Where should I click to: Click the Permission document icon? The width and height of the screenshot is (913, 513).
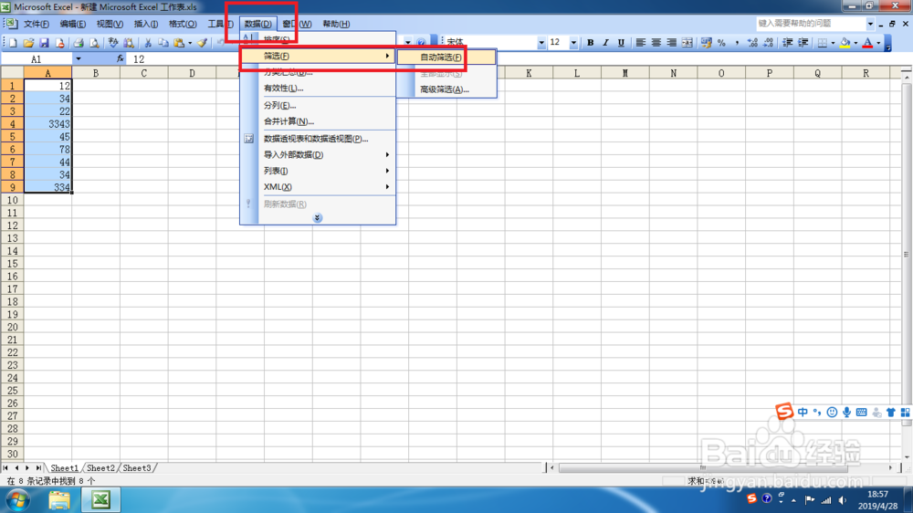click(59, 43)
